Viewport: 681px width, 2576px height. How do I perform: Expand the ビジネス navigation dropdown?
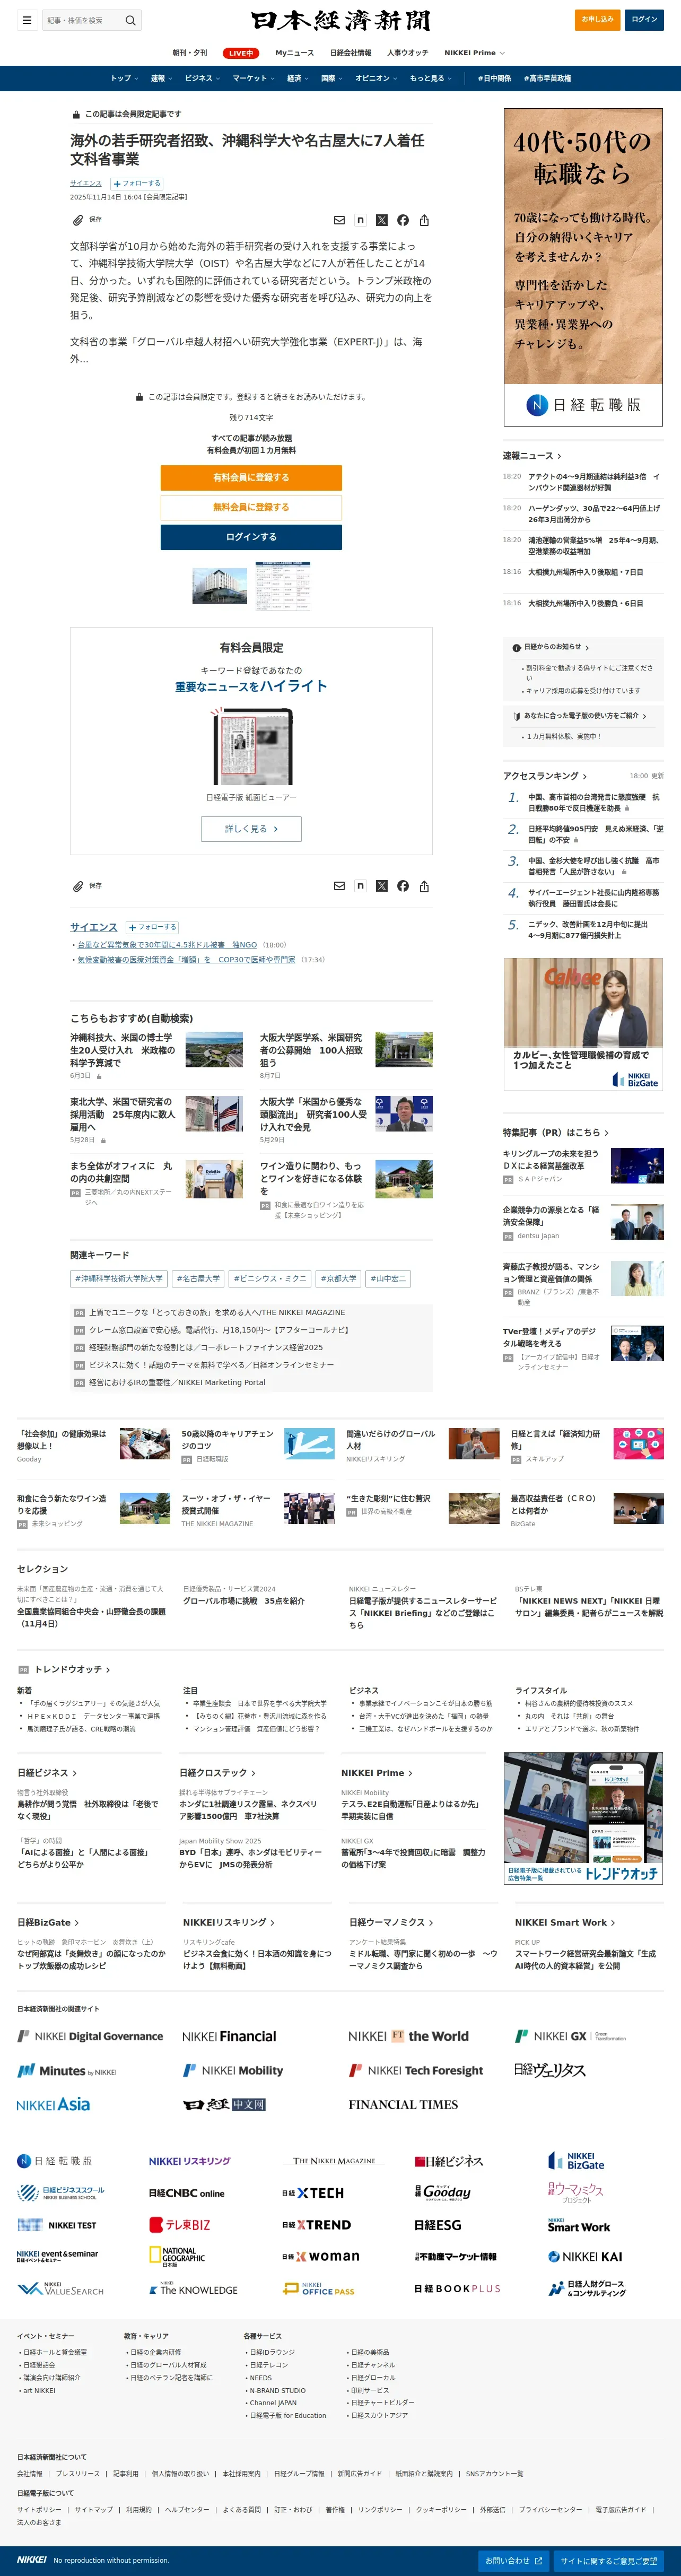202,78
